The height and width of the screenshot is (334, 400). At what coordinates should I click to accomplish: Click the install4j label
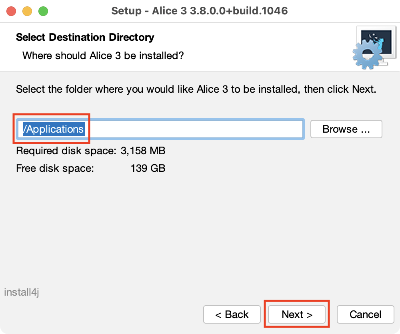(x=21, y=292)
